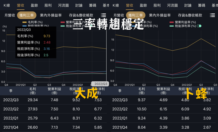This screenshot has height=132, width=218.
Task: Open the 盈餘 tab in 卜蜂 panel
Action: (x=143, y=5)
